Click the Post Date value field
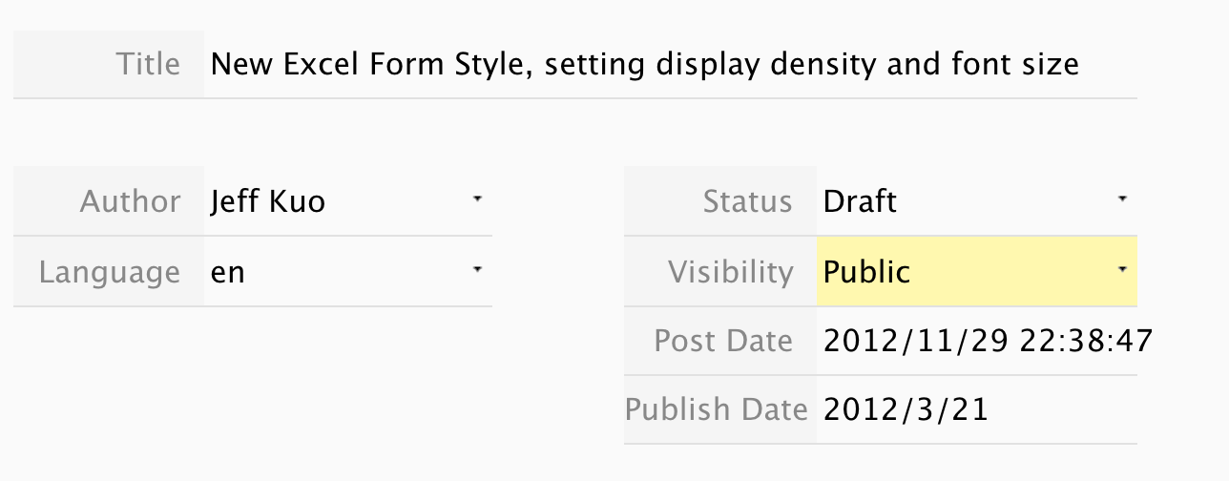The width and height of the screenshot is (1229, 481). [x=988, y=341]
